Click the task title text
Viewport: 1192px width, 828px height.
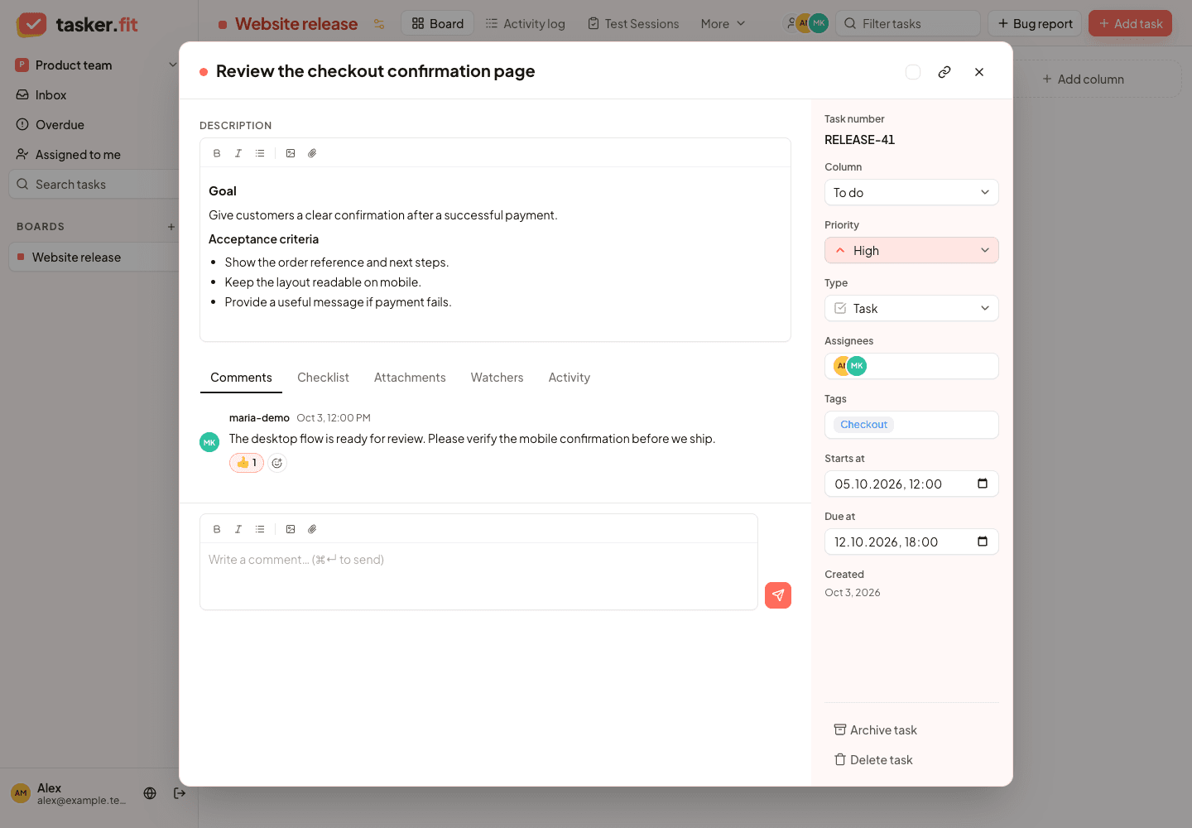pyautogui.click(x=375, y=71)
